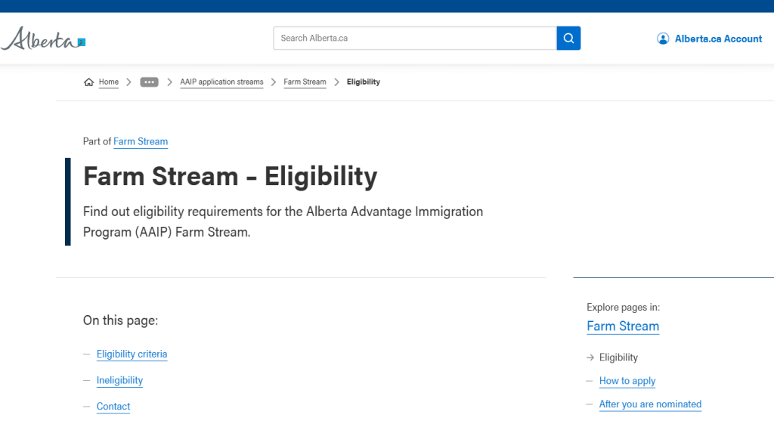Jump to Contact section
The image size is (774, 424).
pos(113,407)
